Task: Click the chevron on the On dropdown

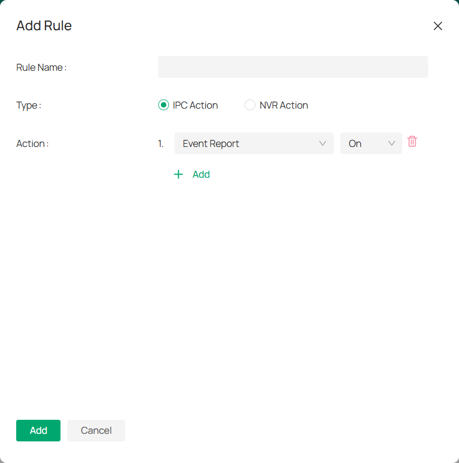Action: (x=391, y=143)
